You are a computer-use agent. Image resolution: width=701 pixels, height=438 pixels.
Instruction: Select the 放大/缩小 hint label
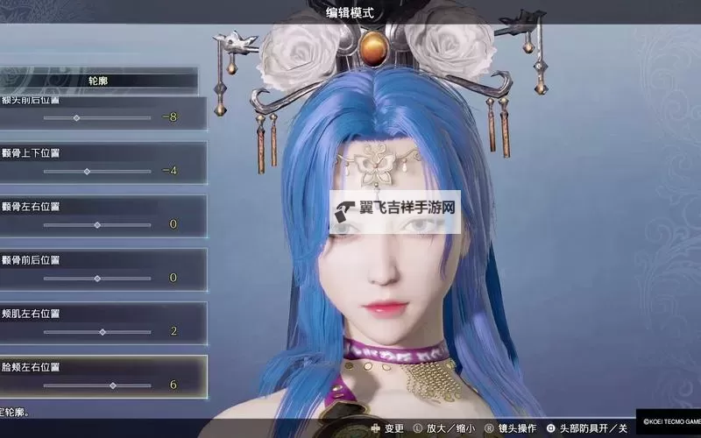point(450,428)
